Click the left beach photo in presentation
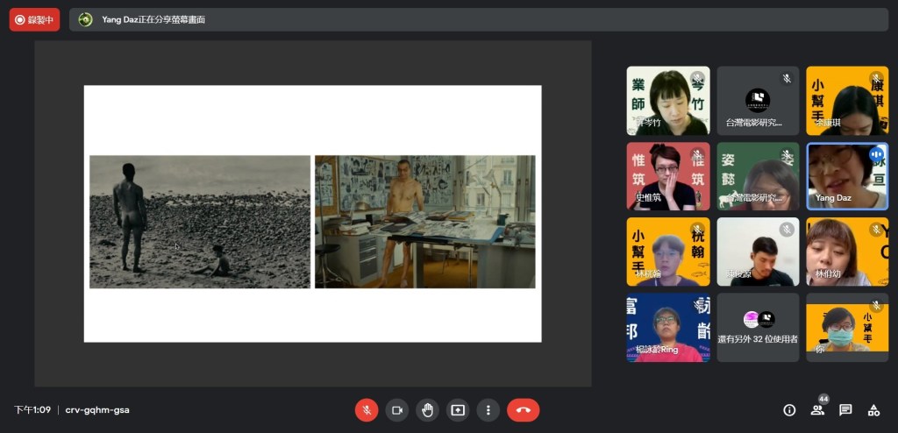The image size is (898, 433). pyautogui.click(x=200, y=222)
